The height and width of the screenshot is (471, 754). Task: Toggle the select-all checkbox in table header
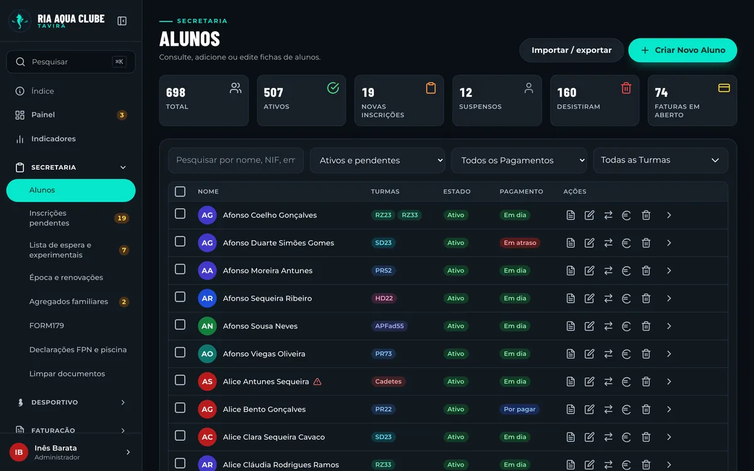[x=180, y=192]
